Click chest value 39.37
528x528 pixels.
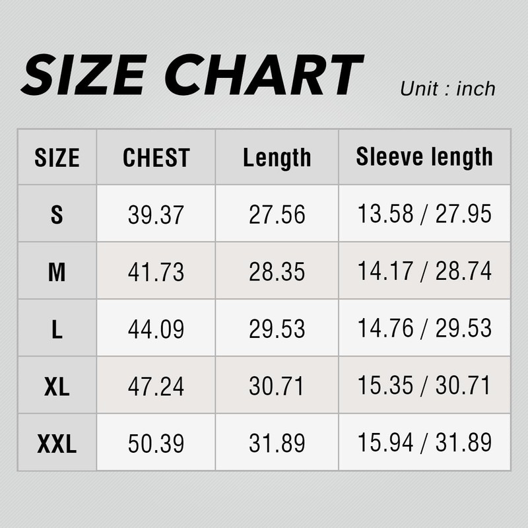click(156, 214)
